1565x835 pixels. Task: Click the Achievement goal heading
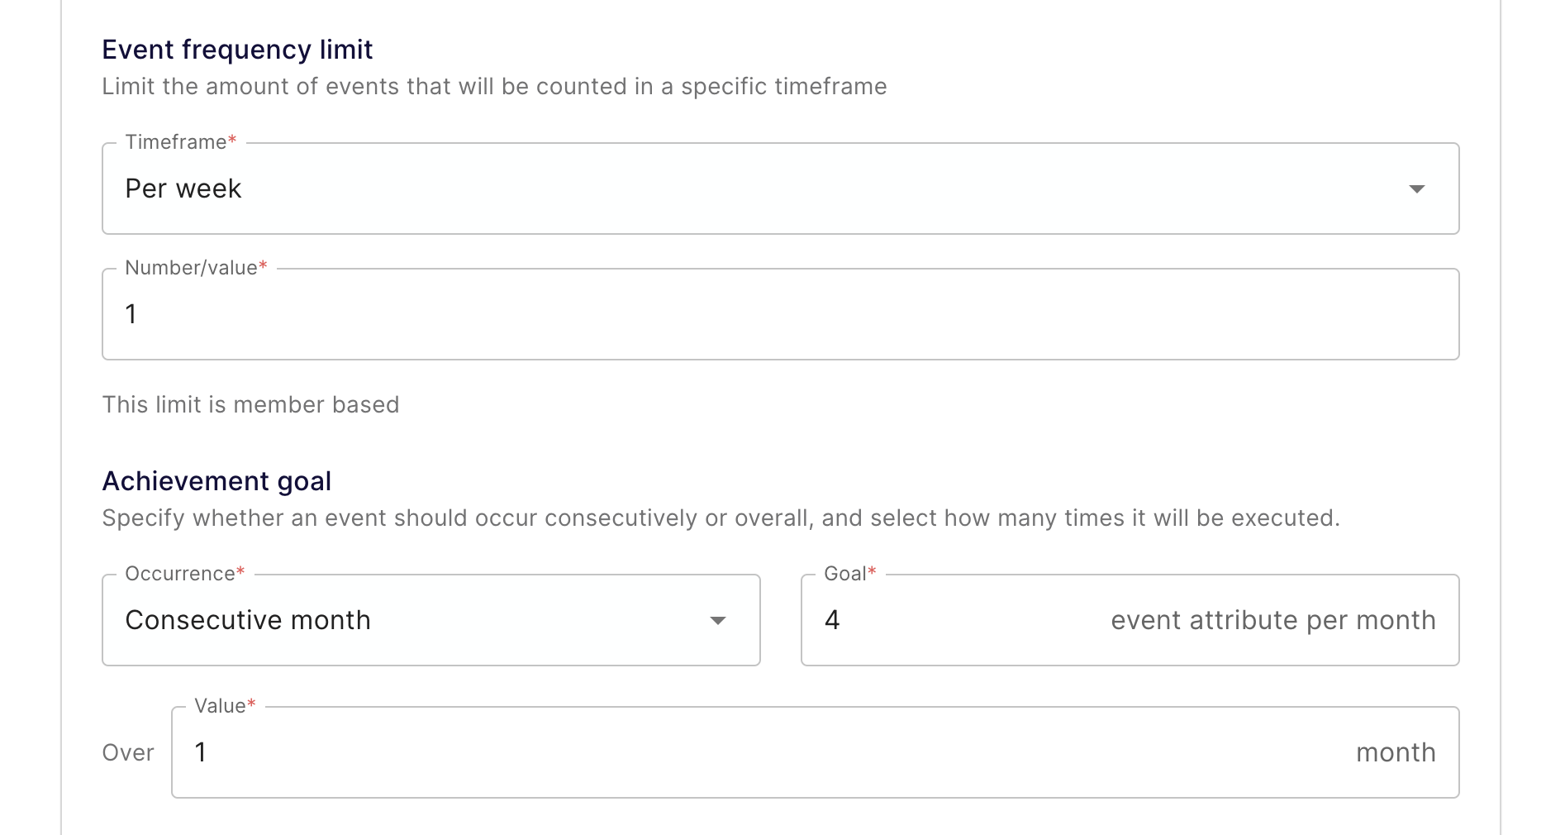216,481
